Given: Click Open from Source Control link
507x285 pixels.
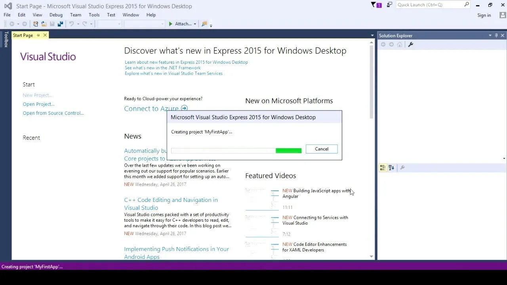Looking at the screenshot, I should point(53,113).
